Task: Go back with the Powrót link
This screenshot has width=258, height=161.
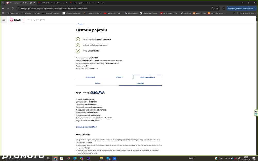Action: 80,24
